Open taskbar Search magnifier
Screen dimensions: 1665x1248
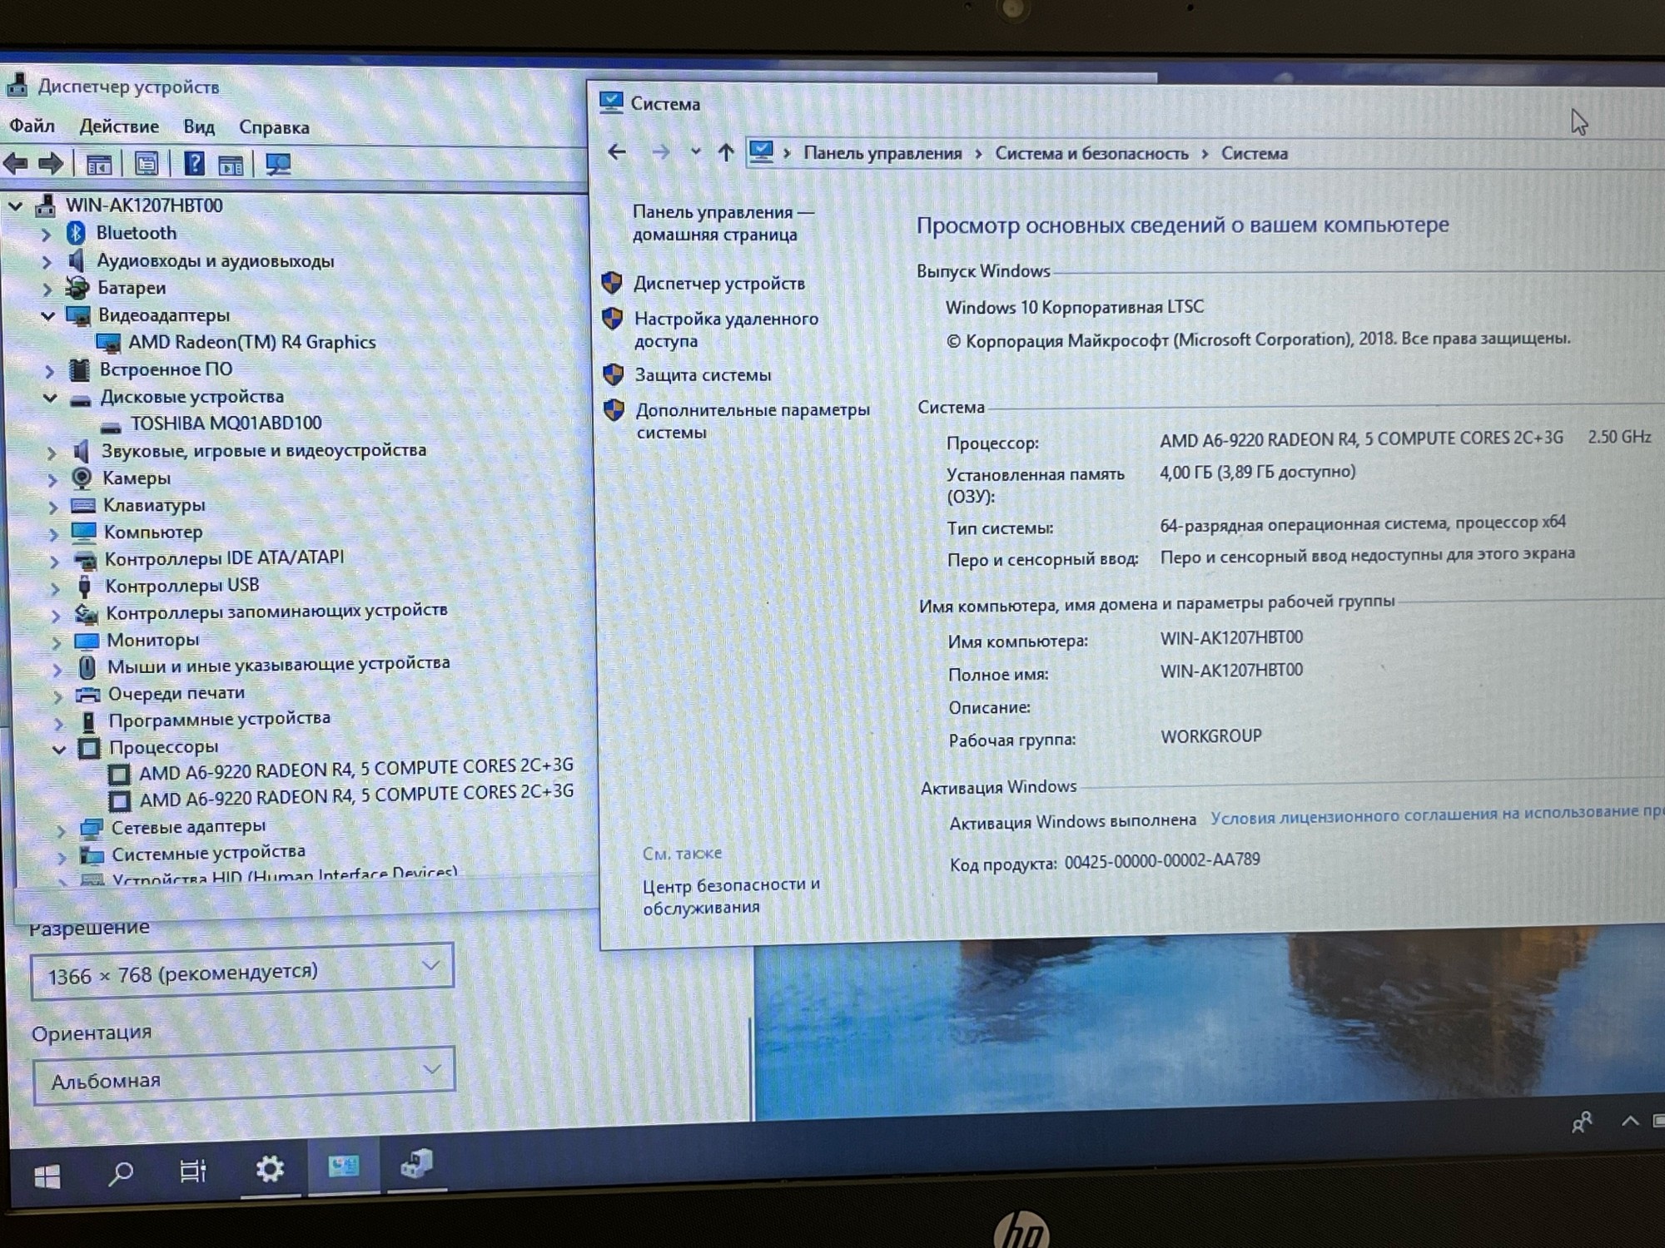coord(121,1174)
